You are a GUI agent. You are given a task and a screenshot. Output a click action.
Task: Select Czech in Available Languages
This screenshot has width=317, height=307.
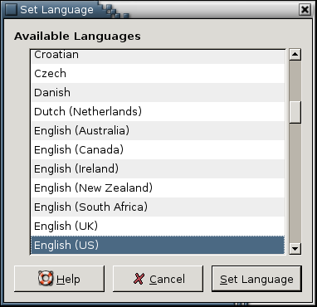[158, 73]
